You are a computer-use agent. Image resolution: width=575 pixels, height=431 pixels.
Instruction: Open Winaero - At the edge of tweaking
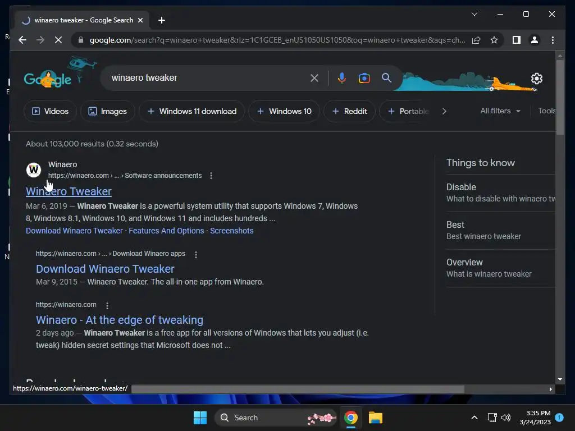[x=120, y=320]
